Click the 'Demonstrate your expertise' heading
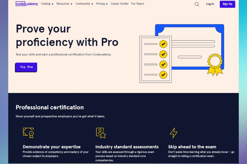 coord(52,147)
